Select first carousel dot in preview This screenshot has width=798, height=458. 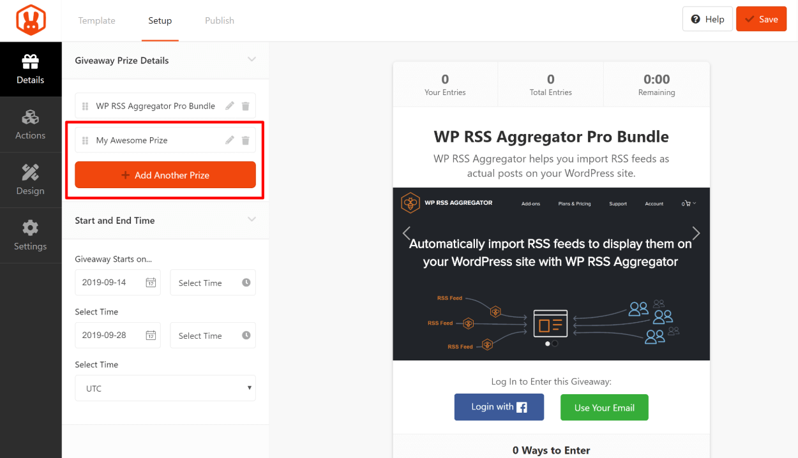click(547, 343)
